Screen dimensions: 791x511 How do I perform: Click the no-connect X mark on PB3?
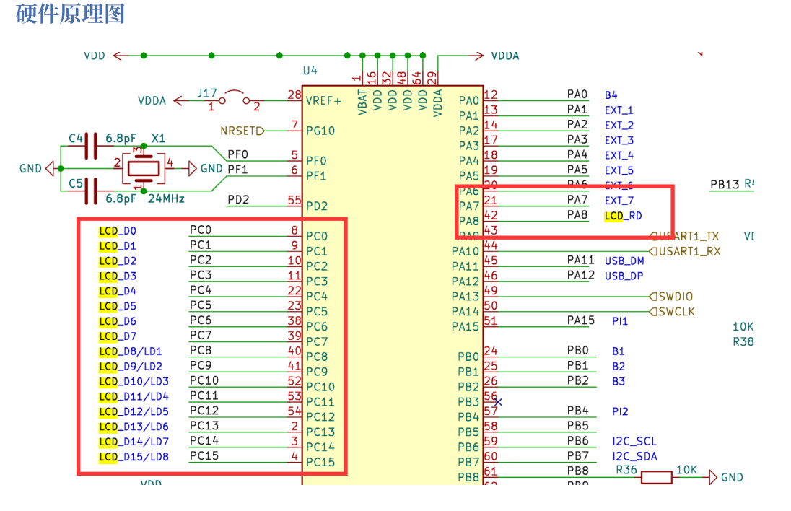[x=499, y=402]
